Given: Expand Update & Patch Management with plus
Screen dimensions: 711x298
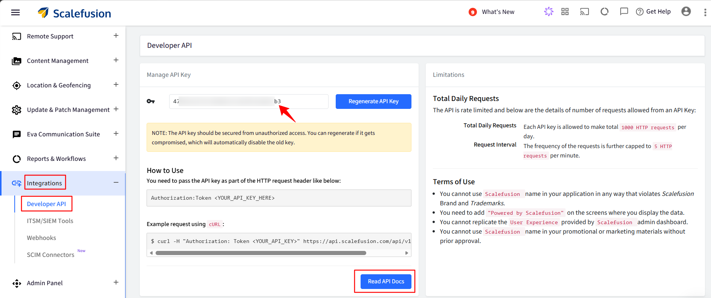Looking at the screenshot, I should pos(116,109).
